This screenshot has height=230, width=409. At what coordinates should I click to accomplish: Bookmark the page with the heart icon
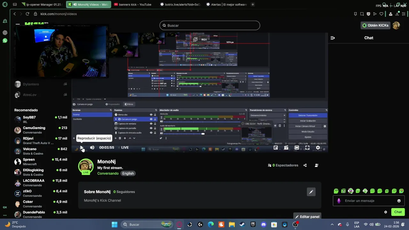coord(381,14)
